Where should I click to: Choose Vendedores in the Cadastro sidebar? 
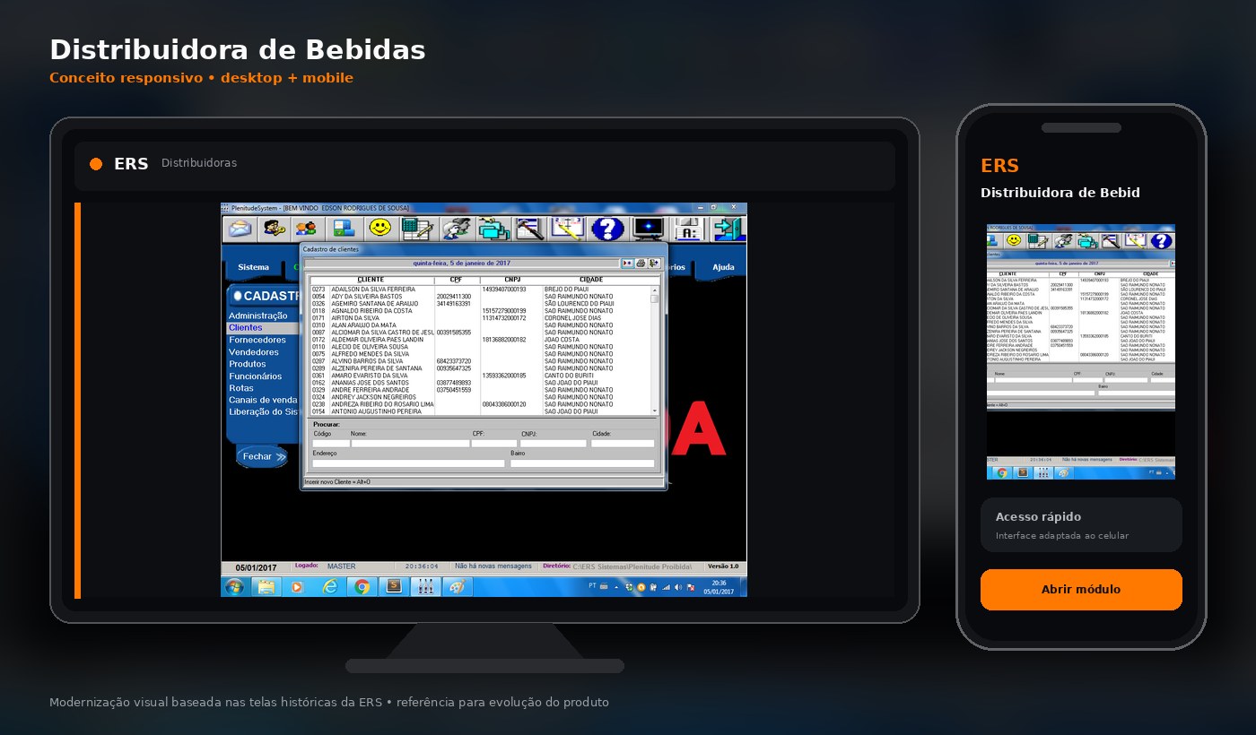(254, 352)
